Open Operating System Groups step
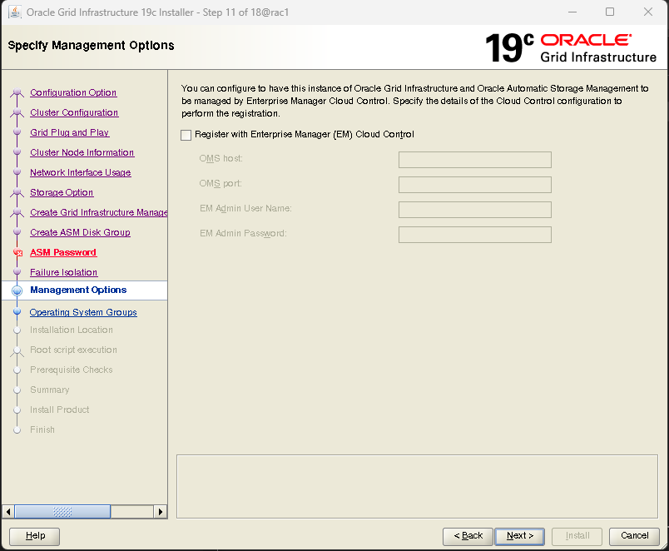Viewport: 669px width, 551px height. 83,312
